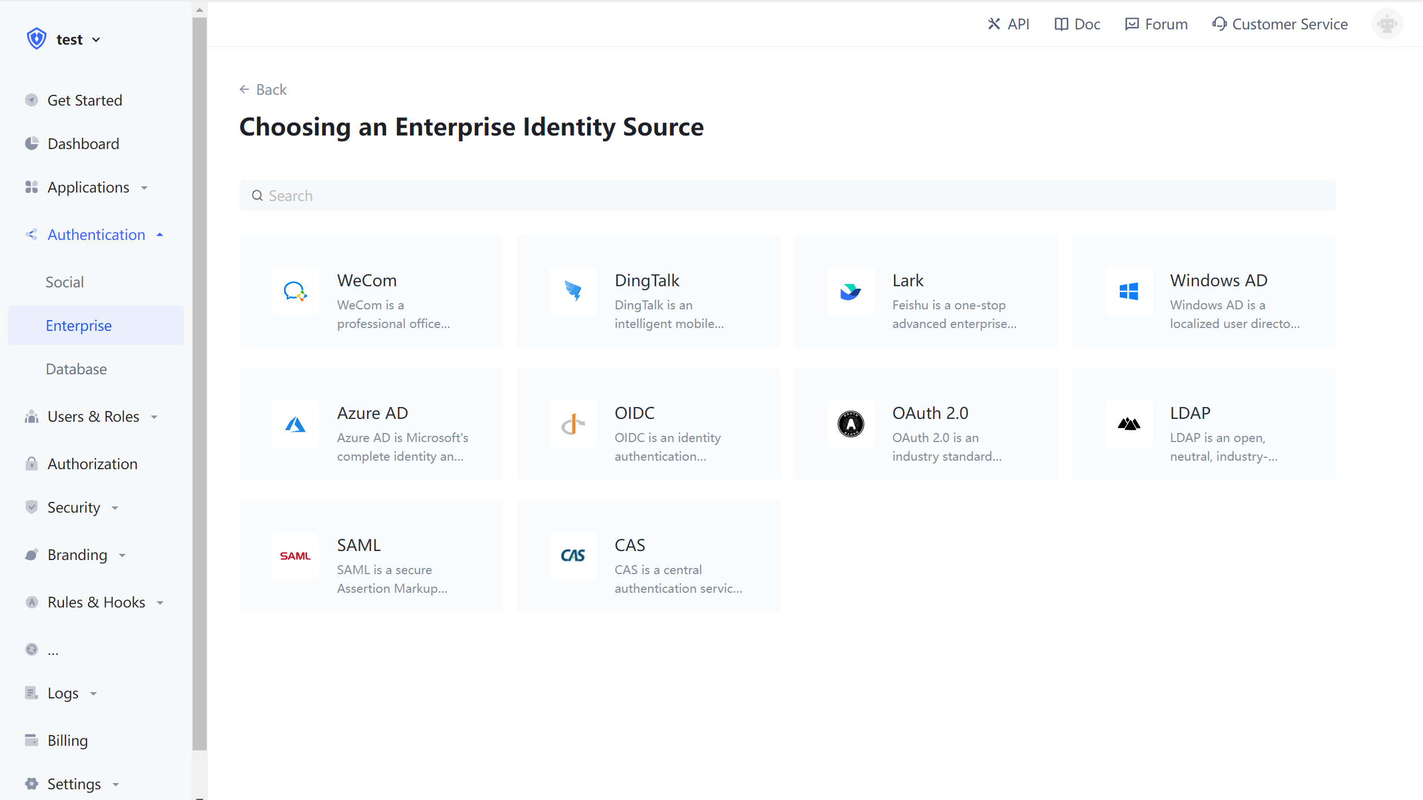Select the DingTalk wing icon
Screen dimensions: 1423x800
[573, 291]
